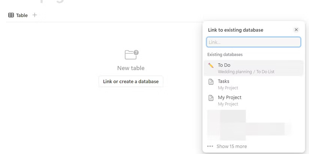Add a new view with the plus icon
Screen dimensions: 309x154
coord(35,15)
